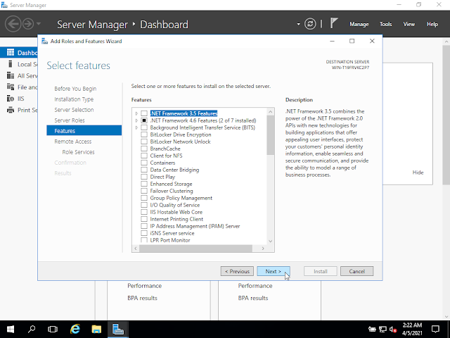Check the BranchCache feature checkbox
This screenshot has width=450, height=338.
[144, 149]
